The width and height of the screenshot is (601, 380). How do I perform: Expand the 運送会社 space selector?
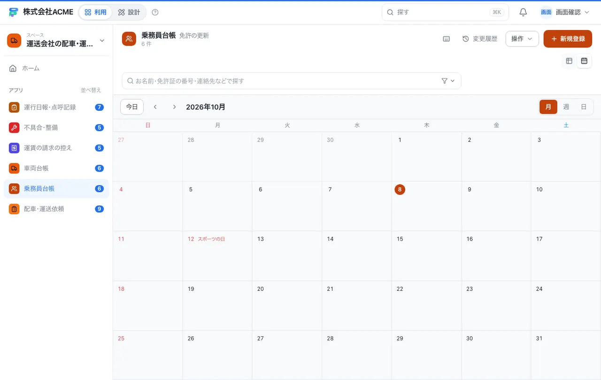click(56, 41)
